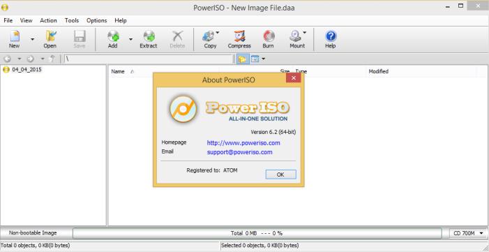Viewport: 489px width, 252px height.
Task: Click the Copy disc toolbar icon
Action: pos(210,39)
